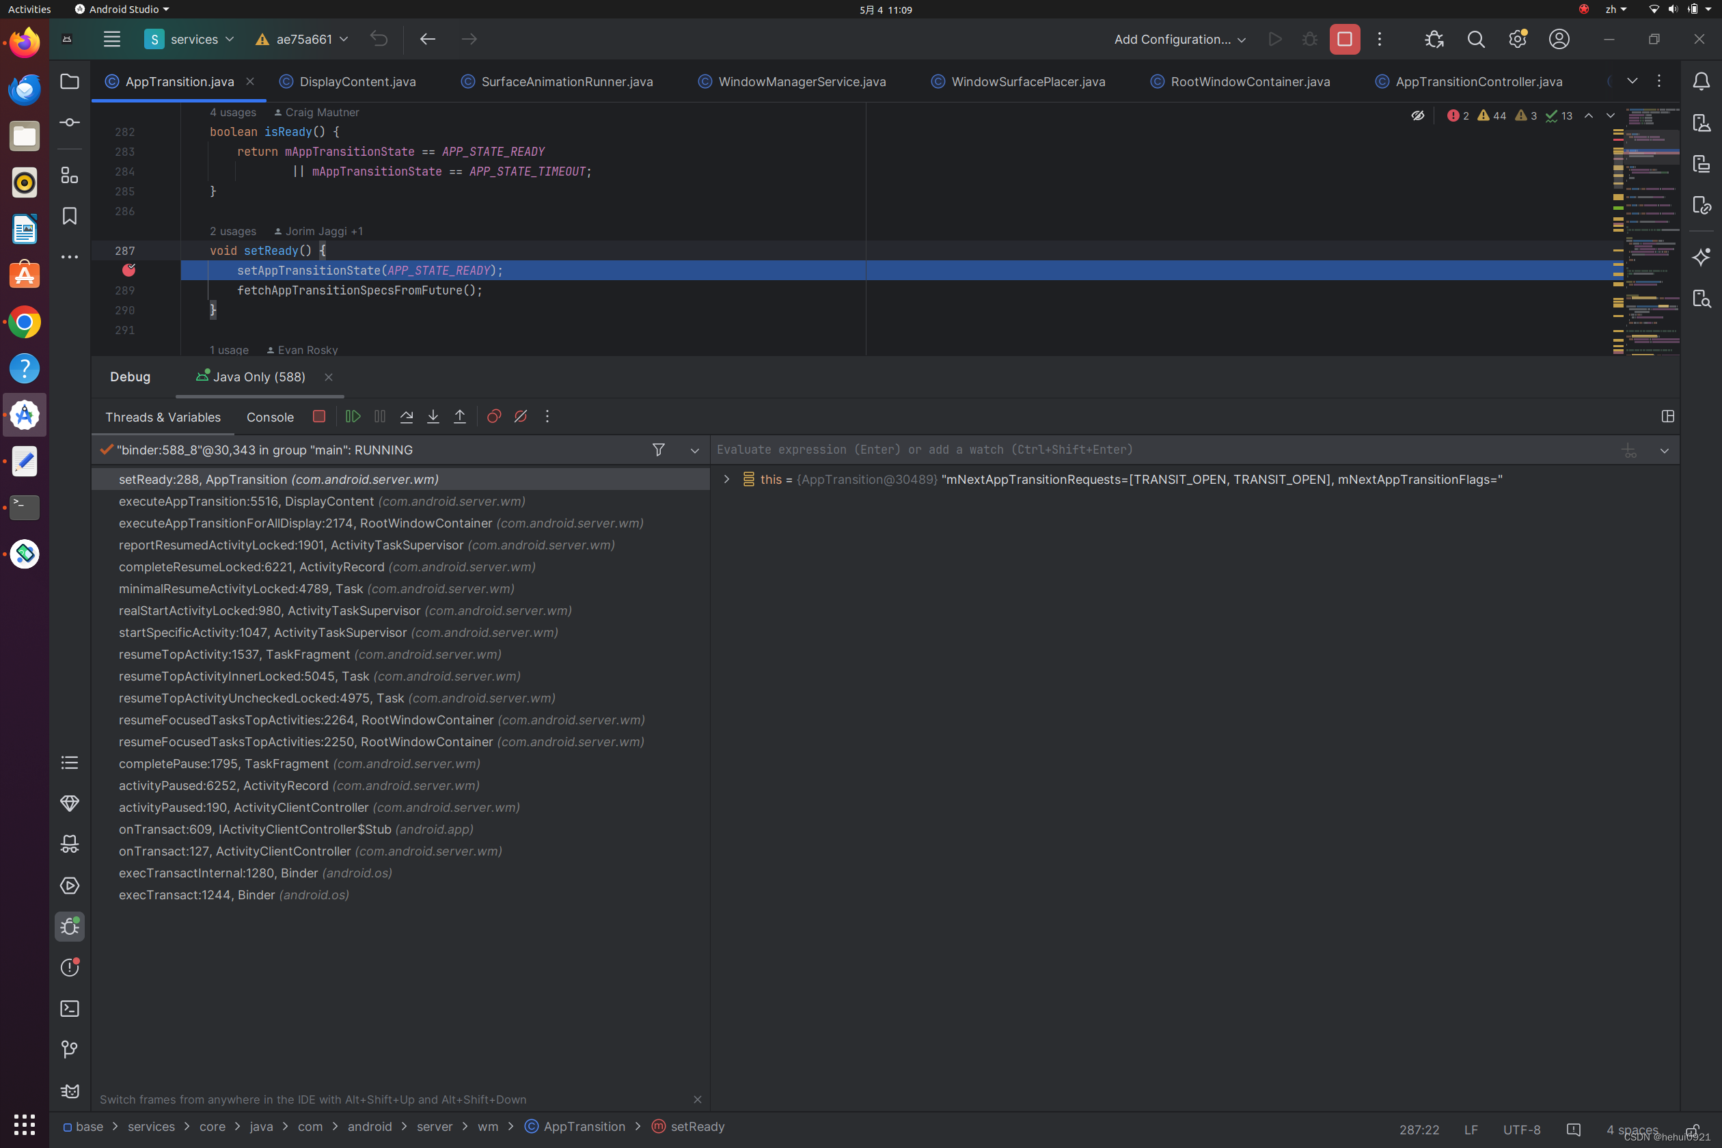Click the Step Out button
This screenshot has height=1148, width=1722.
[460, 417]
